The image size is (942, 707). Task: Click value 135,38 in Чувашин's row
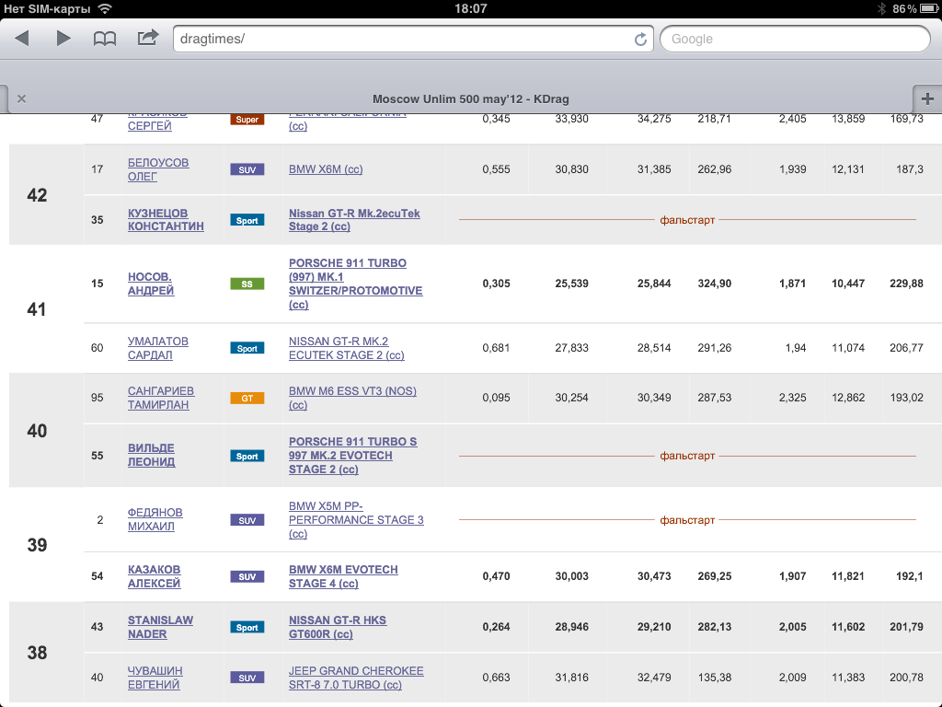click(x=714, y=677)
